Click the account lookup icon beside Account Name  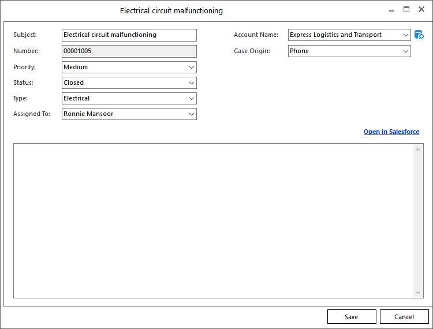pos(419,35)
